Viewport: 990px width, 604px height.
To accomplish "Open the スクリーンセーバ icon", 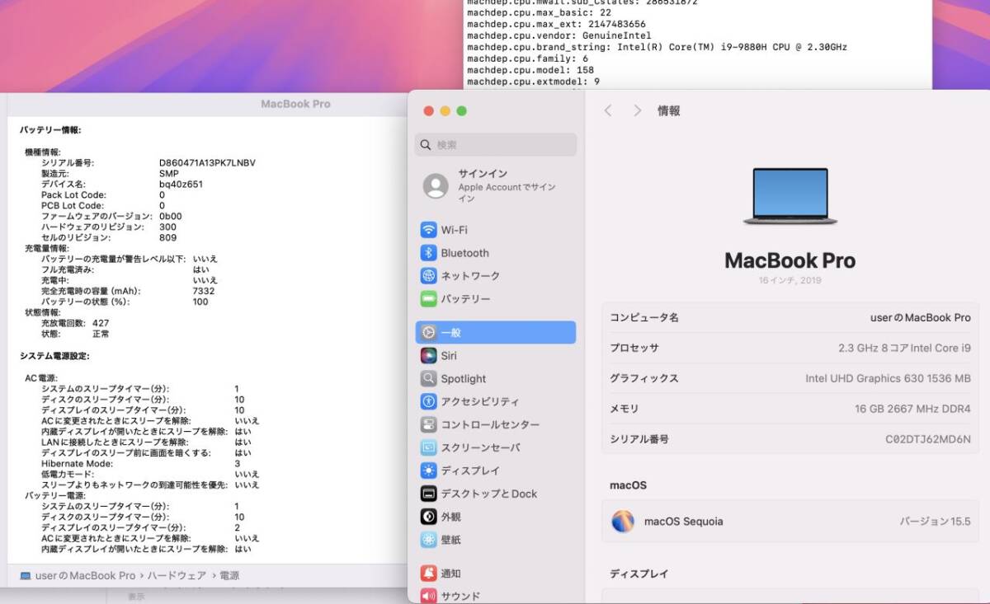I will (x=428, y=448).
